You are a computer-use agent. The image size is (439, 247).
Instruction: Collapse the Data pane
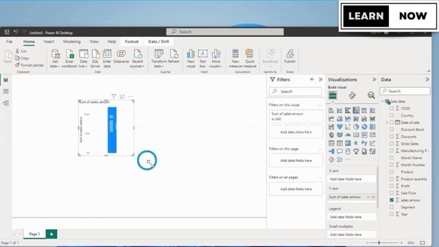(x=427, y=80)
